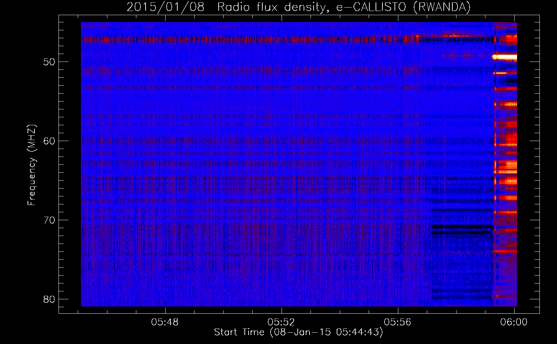The height and width of the screenshot is (344, 557).
Task: Click the 80 frequency tick label
Action: click(x=49, y=299)
